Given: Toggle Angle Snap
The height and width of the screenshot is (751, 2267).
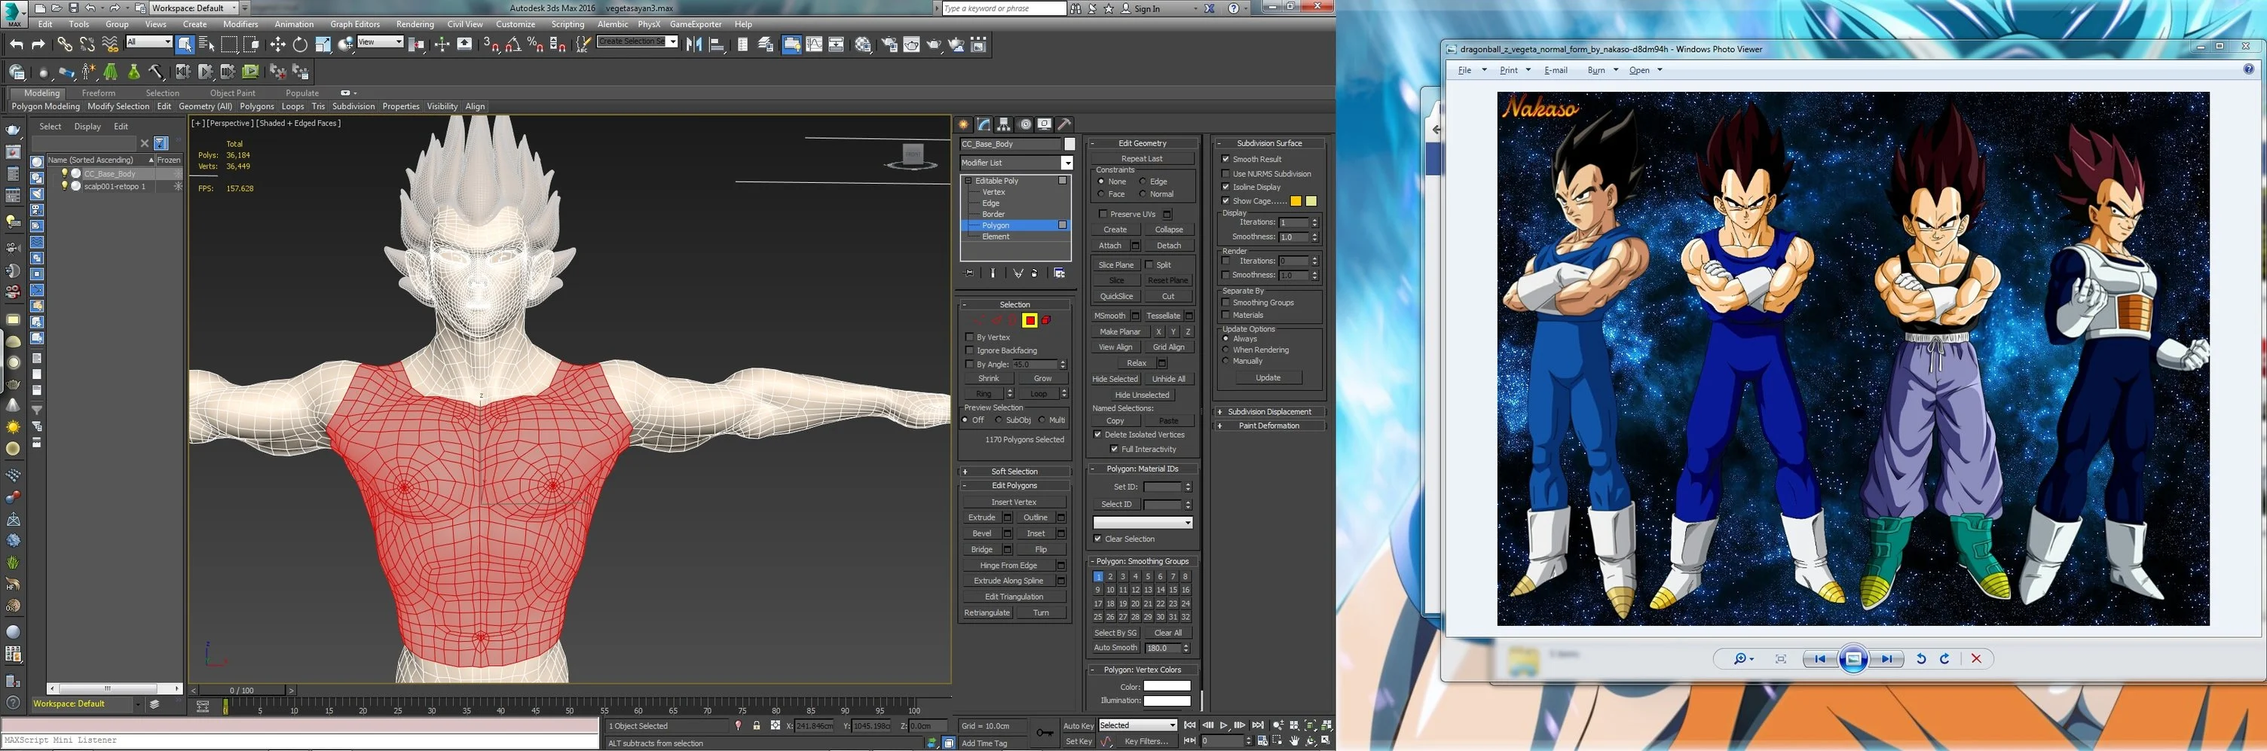Looking at the screenshot, I should 513,44.
